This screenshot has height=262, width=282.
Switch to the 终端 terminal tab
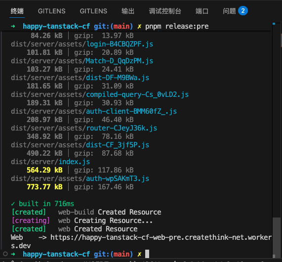click(x=17, y=11)
